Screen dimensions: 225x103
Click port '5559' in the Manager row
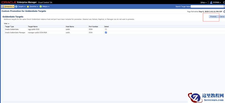click(90, 33)
